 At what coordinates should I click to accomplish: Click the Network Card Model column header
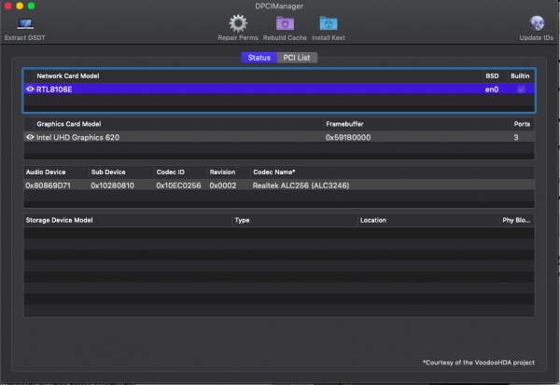(x=67, y=76)
